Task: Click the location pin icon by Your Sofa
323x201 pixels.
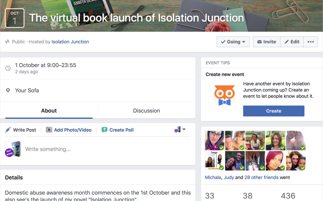Action: point(8,90)
